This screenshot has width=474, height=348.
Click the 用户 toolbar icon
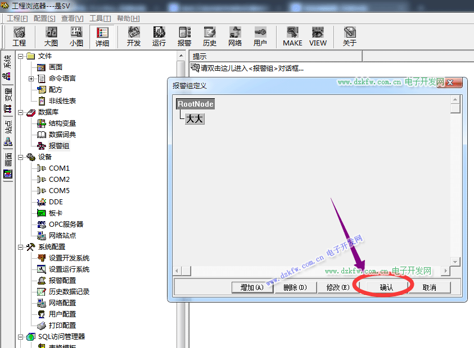tap(260, 36)
